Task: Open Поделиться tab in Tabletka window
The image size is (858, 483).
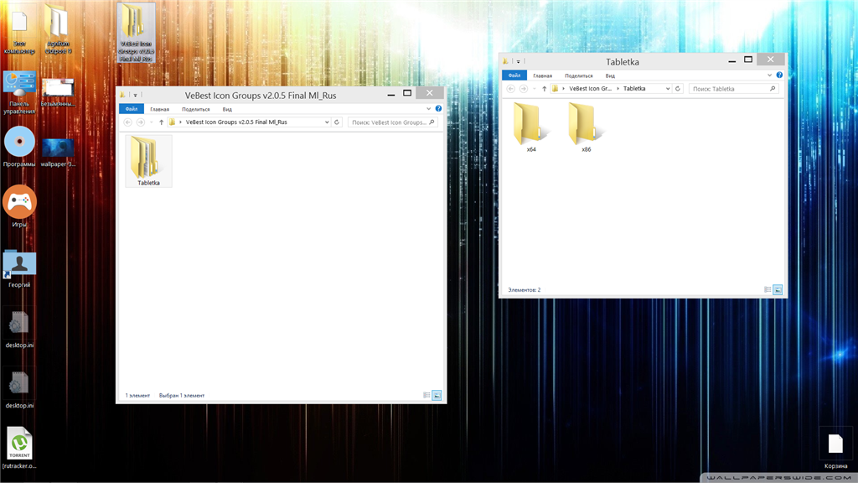Action: click(x=579, y=75)
